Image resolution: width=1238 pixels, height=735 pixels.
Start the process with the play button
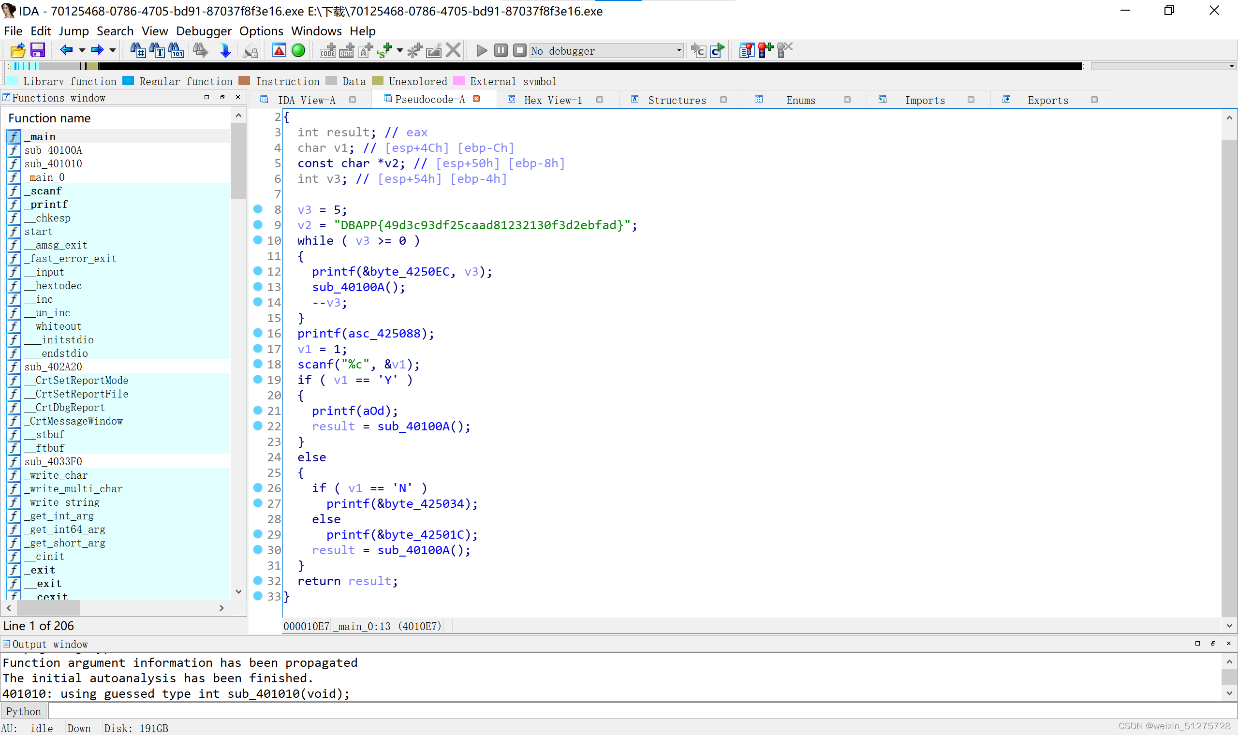[481, 50]
